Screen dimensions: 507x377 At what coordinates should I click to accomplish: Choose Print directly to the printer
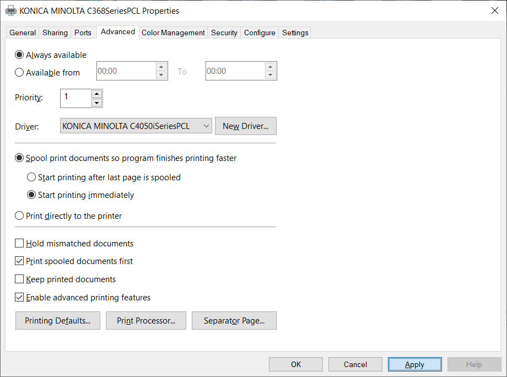[20, 216]
